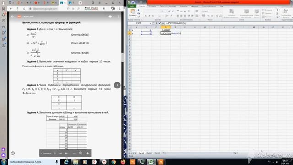Click Insert cells button
The width and height of the screenshot is (293, 165).
point(267,10)
